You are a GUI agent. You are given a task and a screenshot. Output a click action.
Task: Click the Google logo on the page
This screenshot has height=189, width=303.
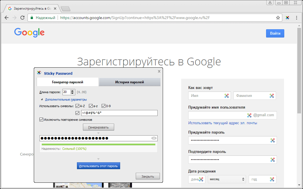29,33
